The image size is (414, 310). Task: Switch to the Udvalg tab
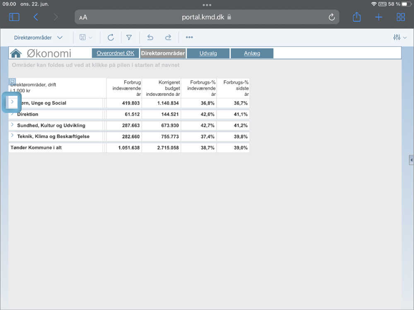208,53
